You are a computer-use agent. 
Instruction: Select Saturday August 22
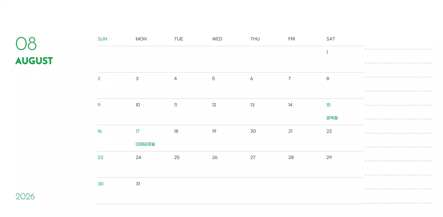point(329,131)
